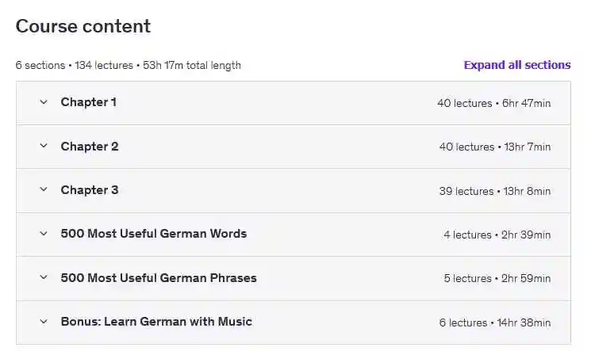Expand Chapter 1 using its chevron
Viewport: 595px width, 351px height.
(x=44, y=102)
